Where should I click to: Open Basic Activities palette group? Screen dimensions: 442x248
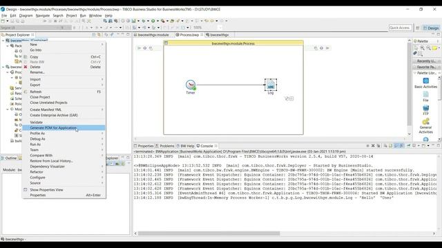click(x=425, y=83)
